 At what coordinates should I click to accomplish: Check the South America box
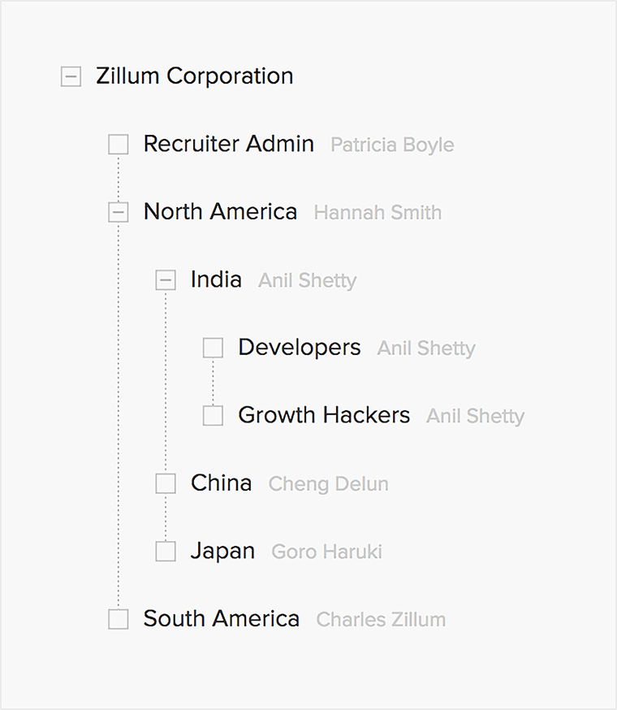(x=119, y=619)
